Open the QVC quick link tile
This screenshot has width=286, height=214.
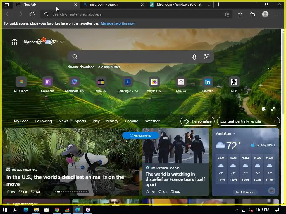coord(181,84)
